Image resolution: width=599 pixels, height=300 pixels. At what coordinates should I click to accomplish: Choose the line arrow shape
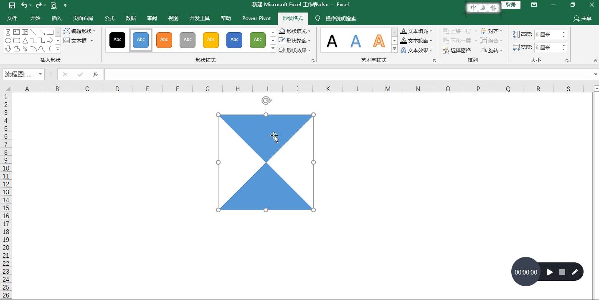(x=41, y=32)
